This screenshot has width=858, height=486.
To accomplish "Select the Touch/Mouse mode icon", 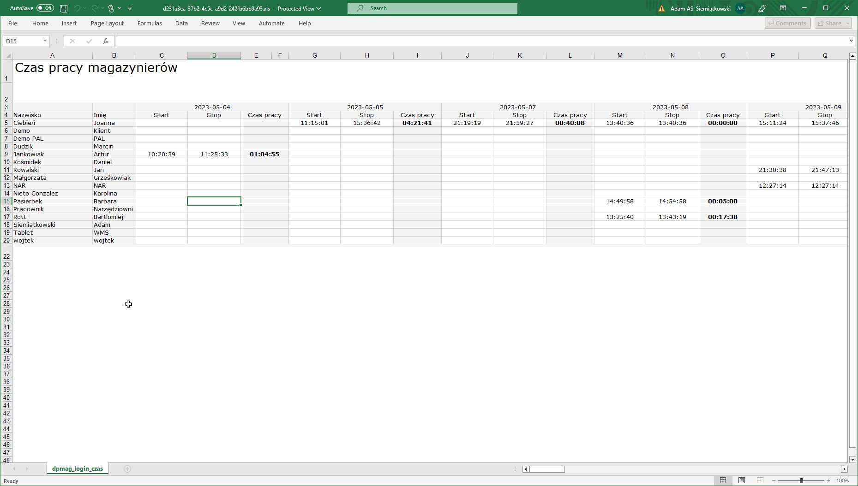I will click(111, 8).
